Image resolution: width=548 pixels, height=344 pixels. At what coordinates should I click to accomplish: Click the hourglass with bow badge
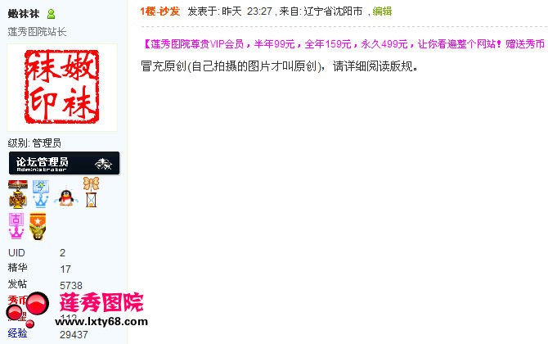click(x=91, y=192)
